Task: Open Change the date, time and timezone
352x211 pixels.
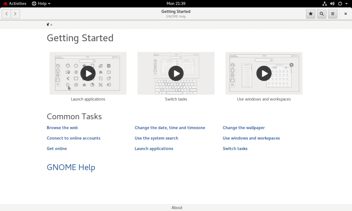Action: tap(170, 128)
